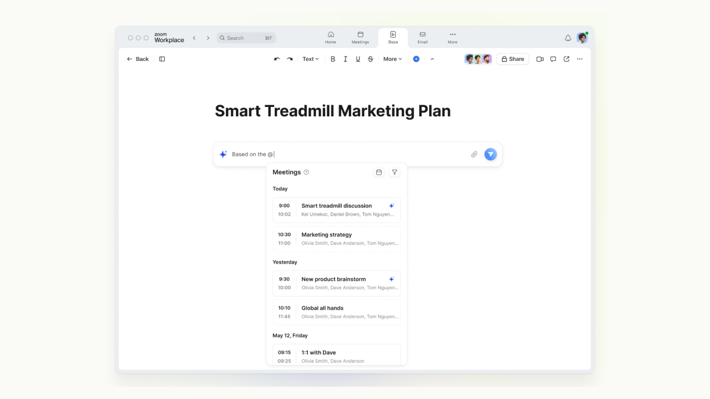
Task: Switch to the Email tab
Action: (423, 38)
